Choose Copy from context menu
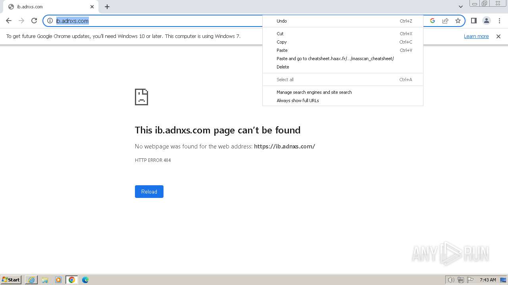The height and width of the screenshot is (285, 508). (x=343, y=42)
